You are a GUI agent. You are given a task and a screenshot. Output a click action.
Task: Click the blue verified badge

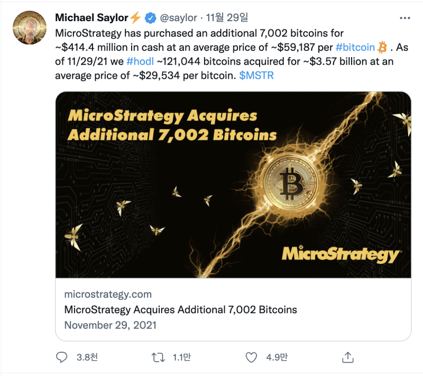coord(151,18)
